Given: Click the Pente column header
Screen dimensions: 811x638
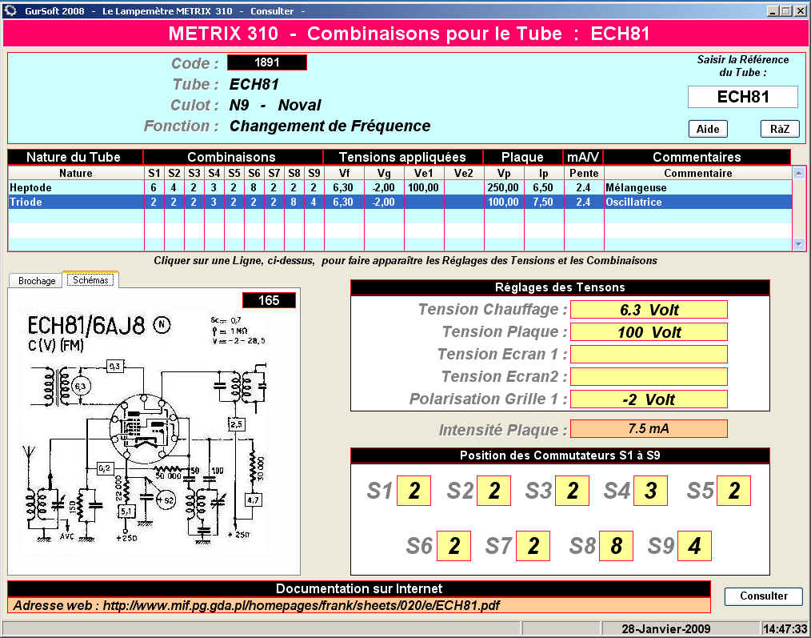Looking at the screenshot, I should click(x=583, y=173).
